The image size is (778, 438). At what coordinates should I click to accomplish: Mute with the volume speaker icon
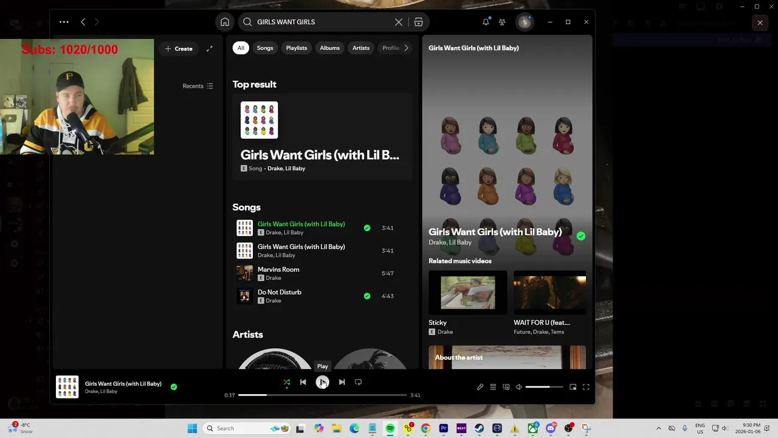[x=518, y=387]
